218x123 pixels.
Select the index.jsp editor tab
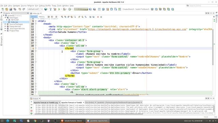[36, 13]
